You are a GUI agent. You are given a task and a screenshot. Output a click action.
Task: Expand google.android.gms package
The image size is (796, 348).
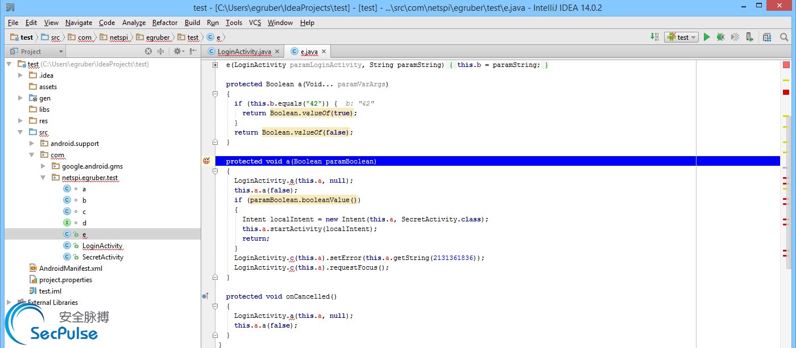43,166
